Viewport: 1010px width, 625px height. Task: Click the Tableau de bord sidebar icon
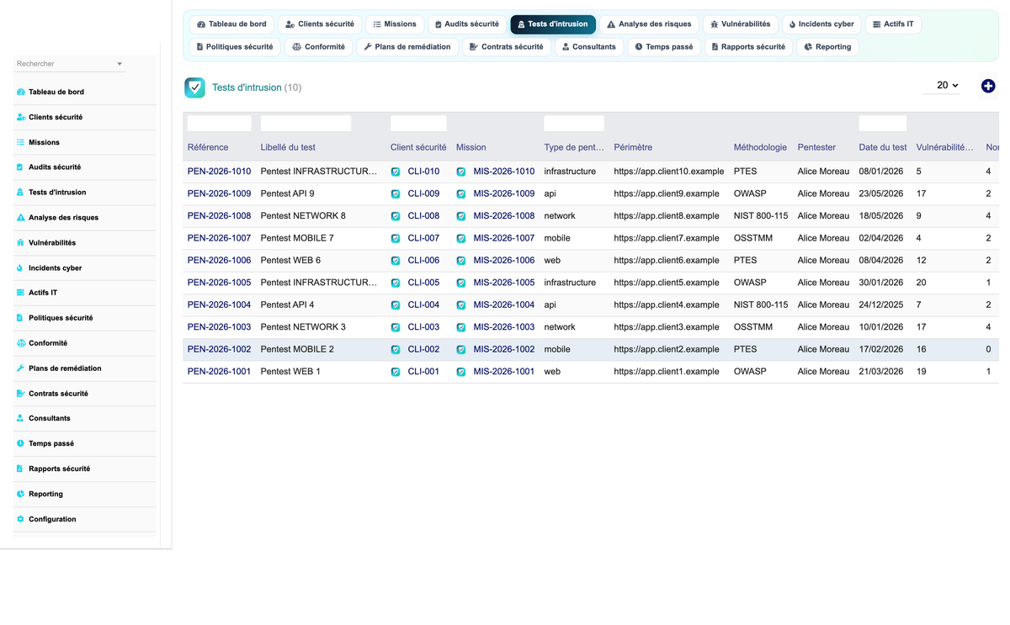click(20, 92)
